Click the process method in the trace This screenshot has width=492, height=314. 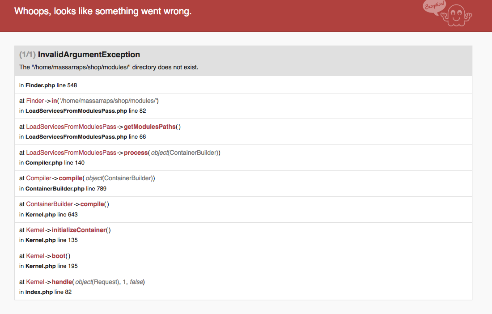[x=136, y=153]
